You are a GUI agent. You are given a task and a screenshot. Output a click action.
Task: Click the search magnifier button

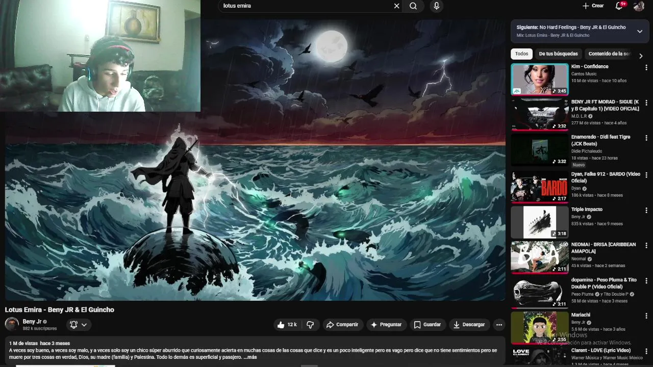pyautogui.click(x=413, y=6)
